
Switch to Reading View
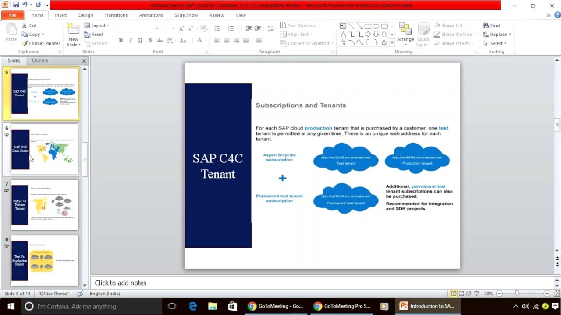[x=469, y=294]
